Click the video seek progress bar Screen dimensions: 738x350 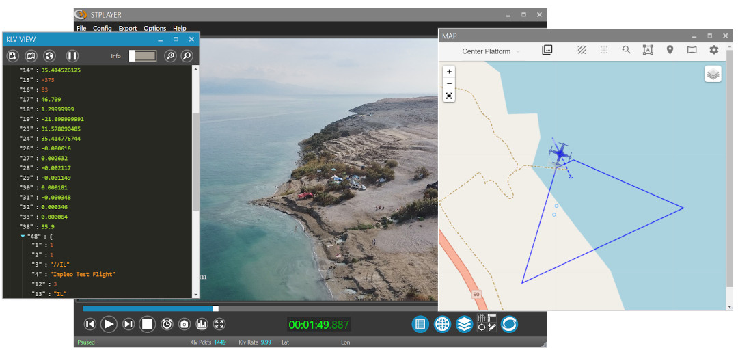point(260,308)
